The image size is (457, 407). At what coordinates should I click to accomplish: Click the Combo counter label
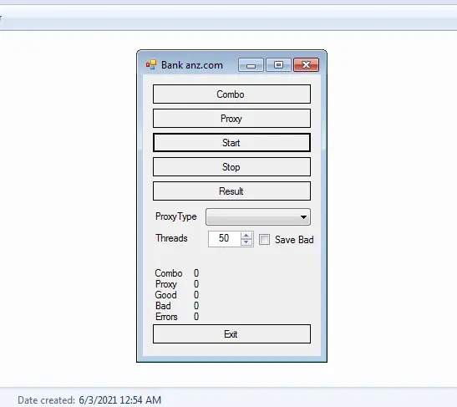click(x=169, y=273)
